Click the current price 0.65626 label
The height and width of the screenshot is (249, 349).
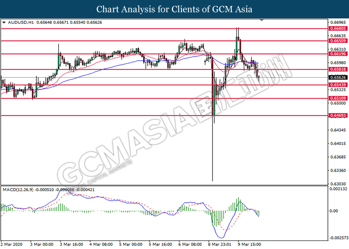tap(338, 77)
